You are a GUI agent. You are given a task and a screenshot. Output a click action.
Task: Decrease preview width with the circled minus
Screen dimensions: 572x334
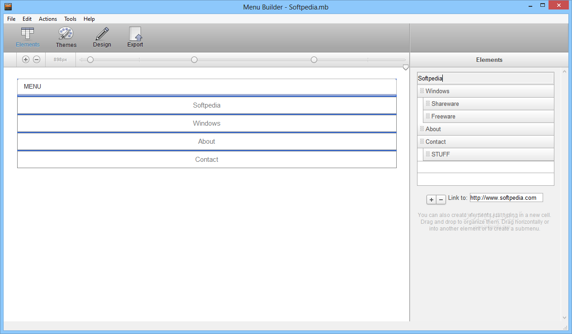click(x=37, y=60)
